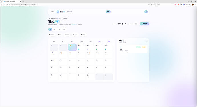Click the green tag on the 百度 card

[x=138, y=47]
